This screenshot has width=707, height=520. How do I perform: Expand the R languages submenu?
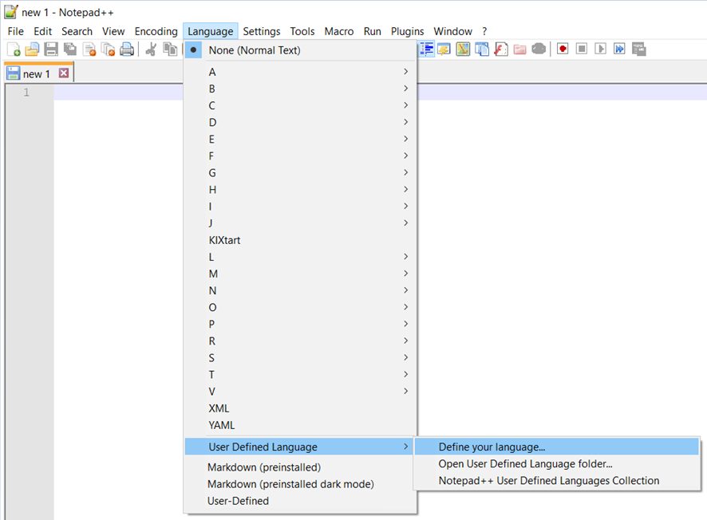[300, 341]
